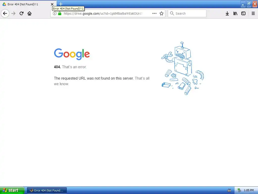Minimize the browser window

click(x=243, y=4)
